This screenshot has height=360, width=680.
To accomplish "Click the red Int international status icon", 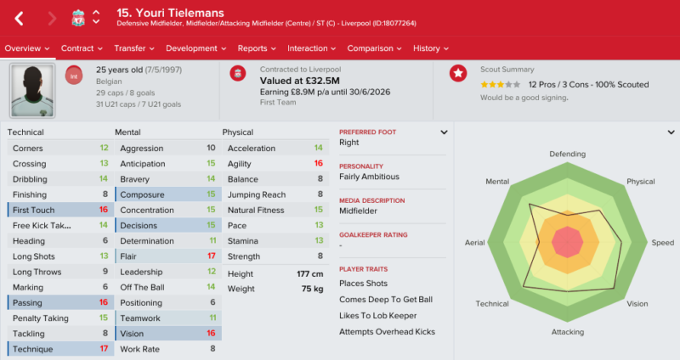I will coord(74,76).
